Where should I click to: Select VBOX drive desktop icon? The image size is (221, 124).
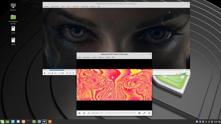[x=13, y=41]
